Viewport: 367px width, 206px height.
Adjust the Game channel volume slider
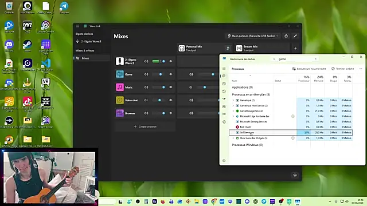click(159, 74)
